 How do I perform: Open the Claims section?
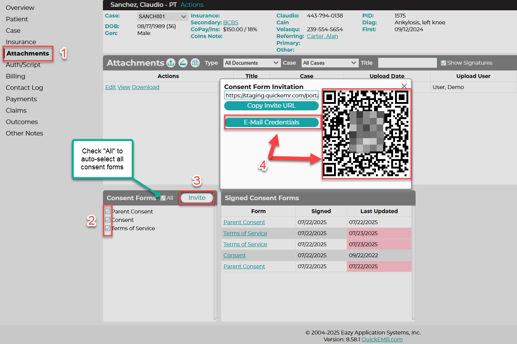coord(16,110)
